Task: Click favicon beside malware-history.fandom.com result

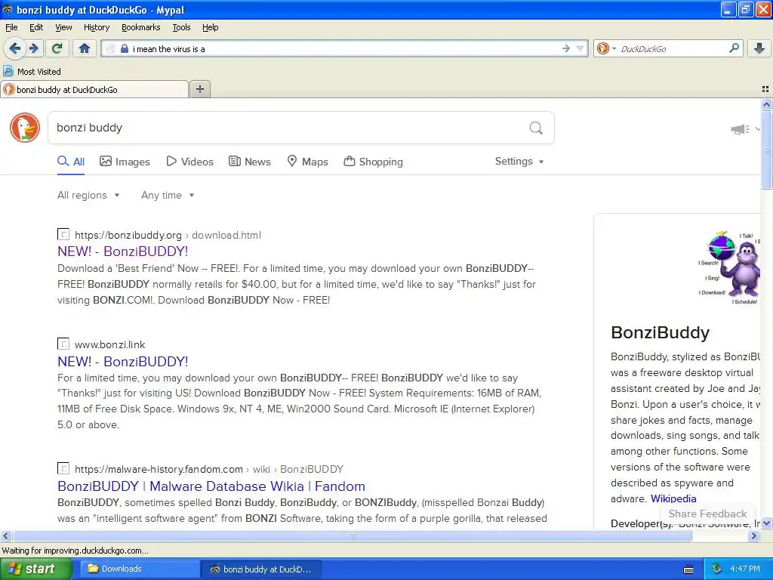Action: coord(63,467)
